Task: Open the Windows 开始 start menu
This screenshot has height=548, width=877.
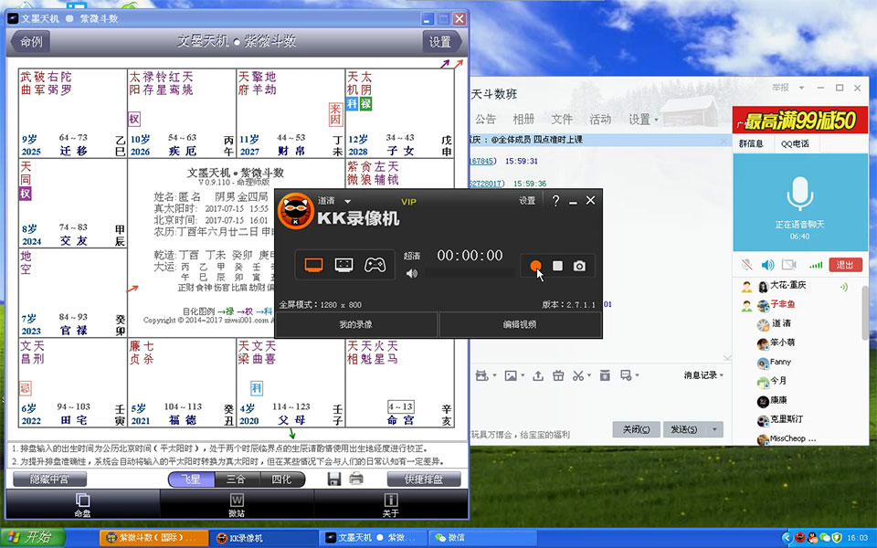Action: point(33,538)
